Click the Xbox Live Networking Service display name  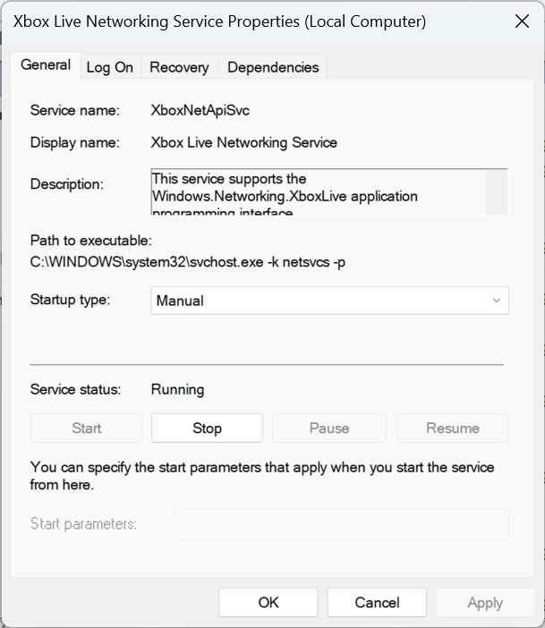pyautogui.click(x=243, y=142)
